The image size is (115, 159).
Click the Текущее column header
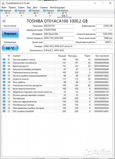(62, 56)
